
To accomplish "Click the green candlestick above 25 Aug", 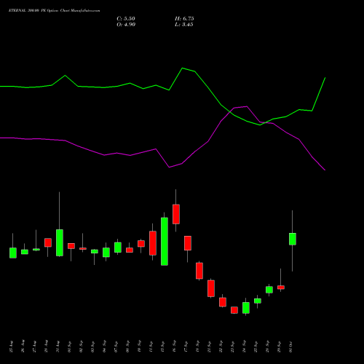I will click(13, 253).
